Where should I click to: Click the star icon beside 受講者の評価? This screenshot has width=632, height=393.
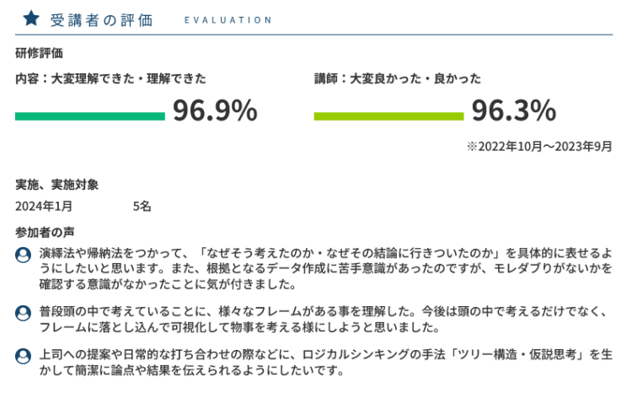click(x=31, y=19)
